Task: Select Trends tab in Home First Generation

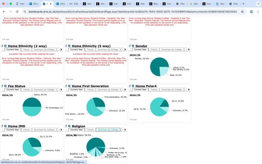Action: 90,89
